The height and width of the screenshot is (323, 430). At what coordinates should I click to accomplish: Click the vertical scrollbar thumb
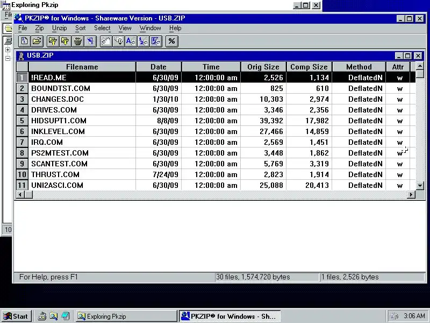coord(420,74)
